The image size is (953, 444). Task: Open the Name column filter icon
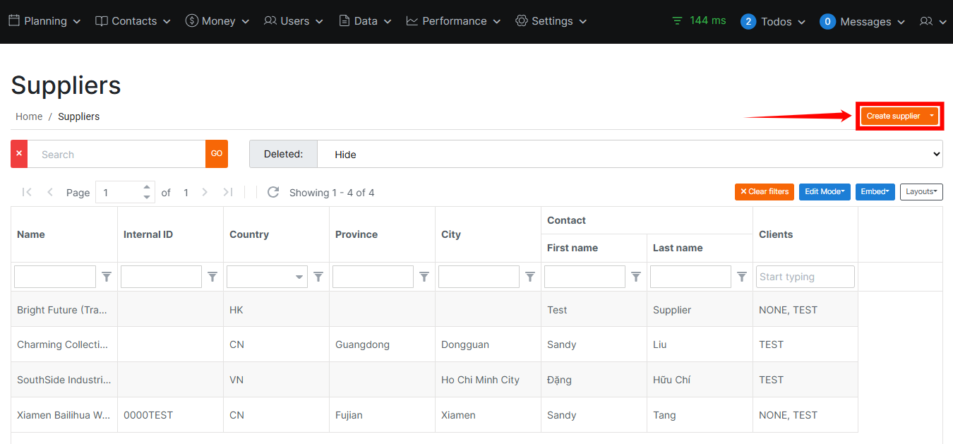click(107, 277)
